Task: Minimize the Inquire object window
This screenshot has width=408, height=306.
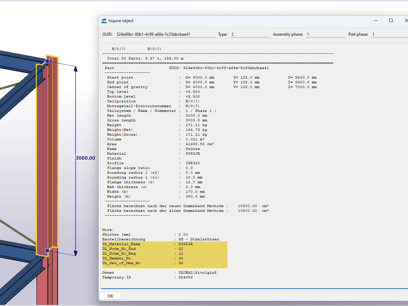Action: (375, 20)
